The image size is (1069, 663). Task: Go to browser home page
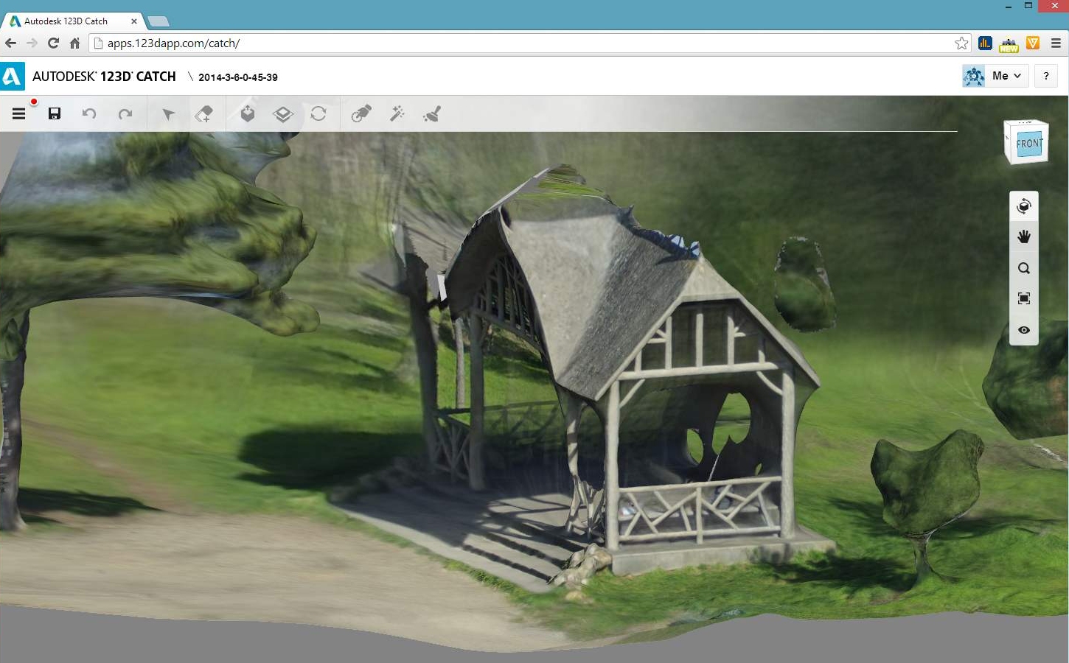tap(74, 43)
